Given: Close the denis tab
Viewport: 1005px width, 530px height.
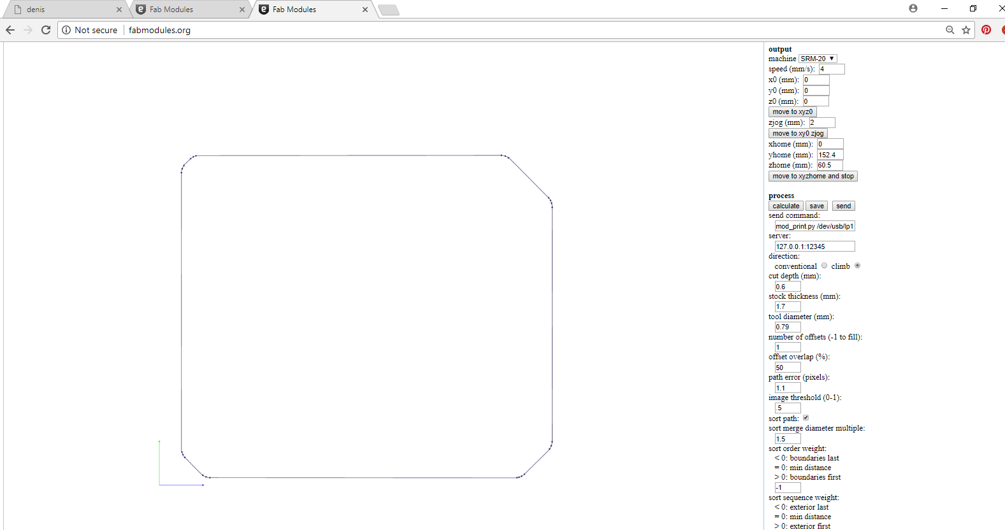Looking at the screenshot, I should pyautogui.click(x=119, y=10).
